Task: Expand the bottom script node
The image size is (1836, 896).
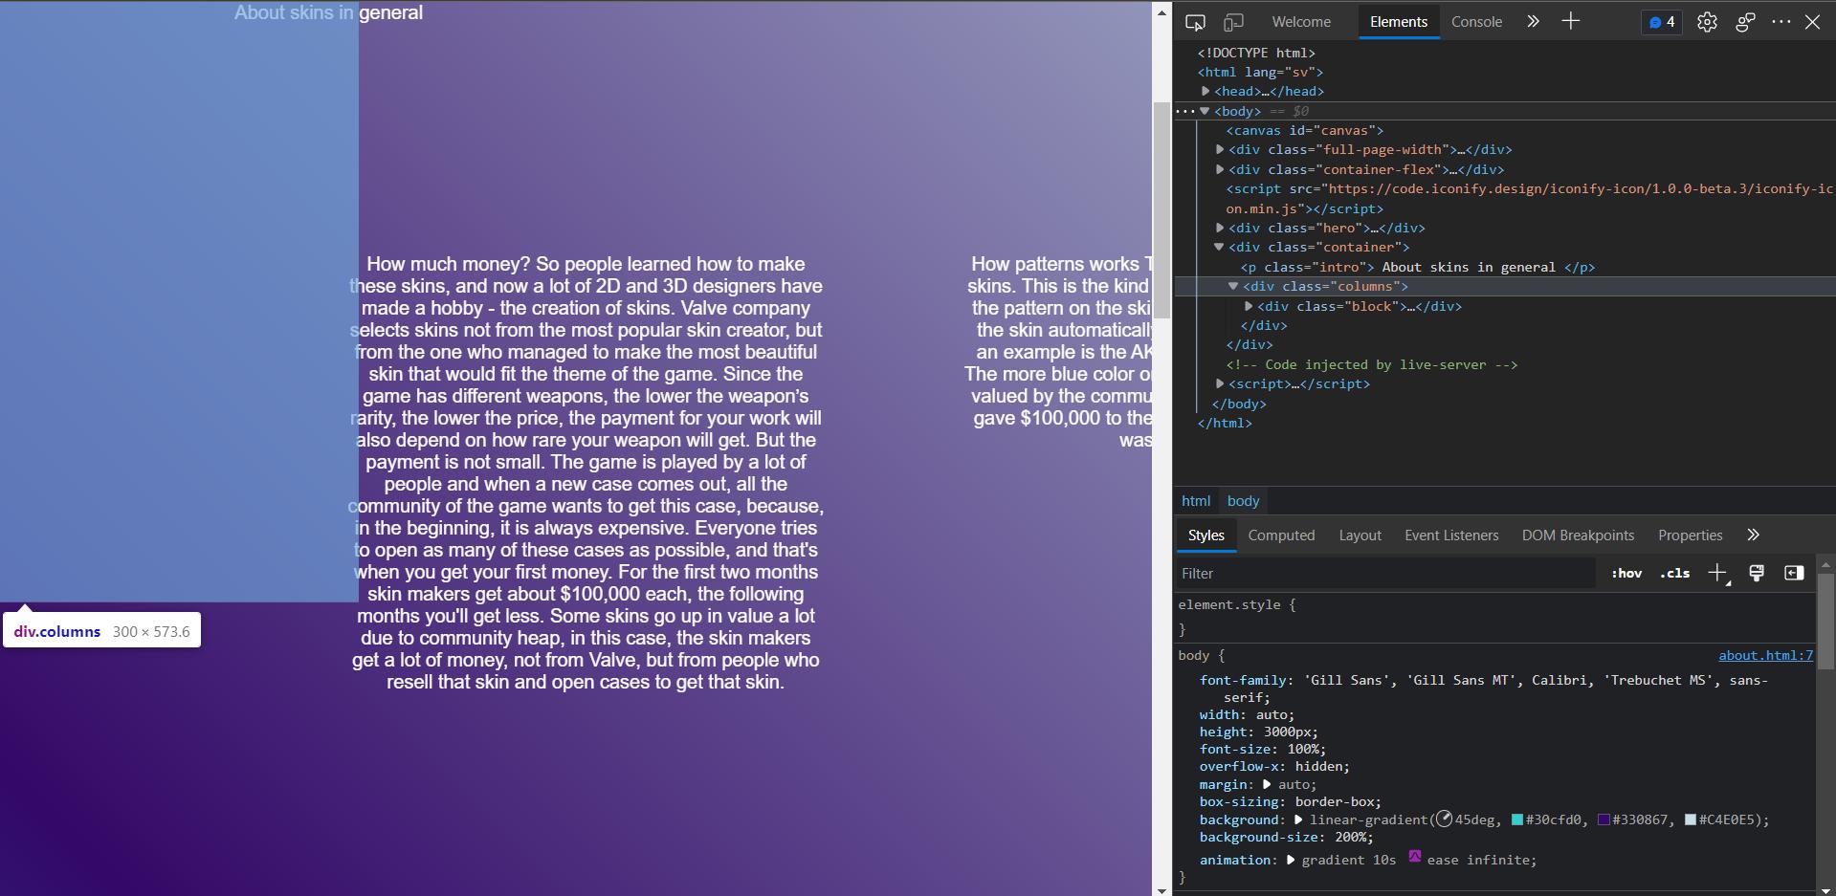Action: pyautogui.click(x=1220, y=384)
